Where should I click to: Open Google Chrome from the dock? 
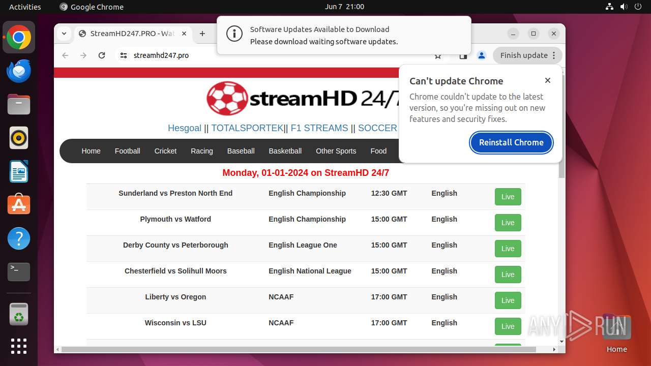[19, 38]
